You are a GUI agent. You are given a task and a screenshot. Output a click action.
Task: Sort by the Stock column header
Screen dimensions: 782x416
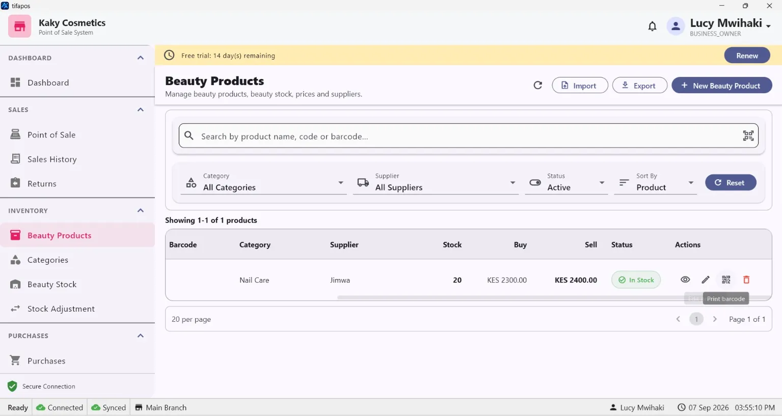[452, 244]
